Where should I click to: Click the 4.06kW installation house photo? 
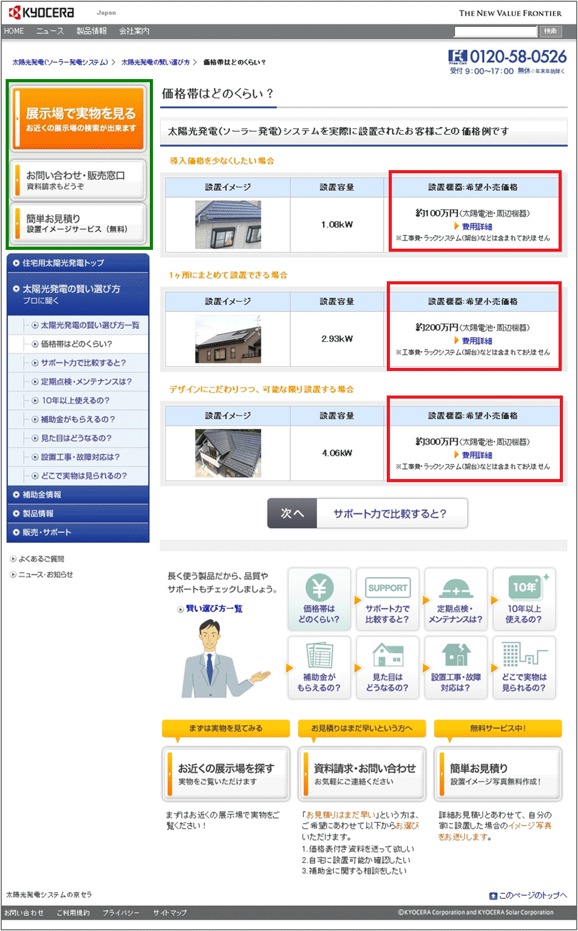[228, 453]
